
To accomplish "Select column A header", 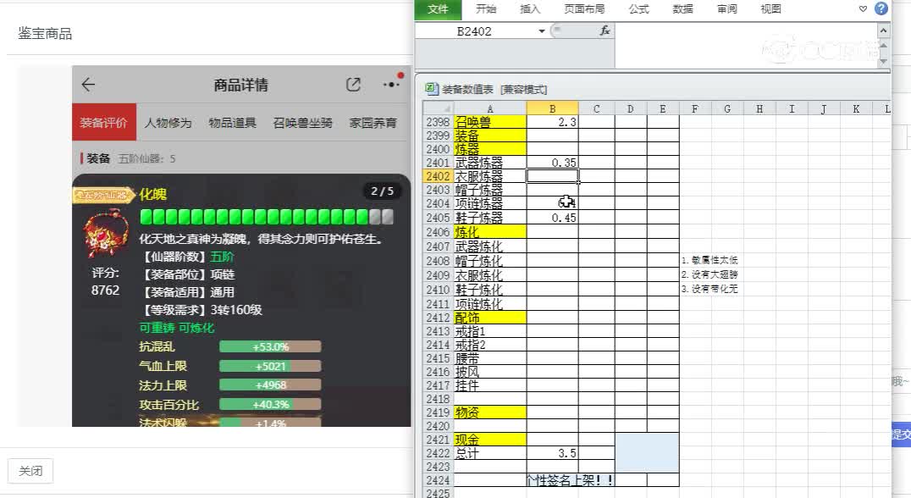I will click(489, 108).
